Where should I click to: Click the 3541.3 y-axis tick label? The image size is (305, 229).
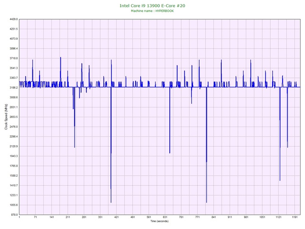click(x=14, y=68)
